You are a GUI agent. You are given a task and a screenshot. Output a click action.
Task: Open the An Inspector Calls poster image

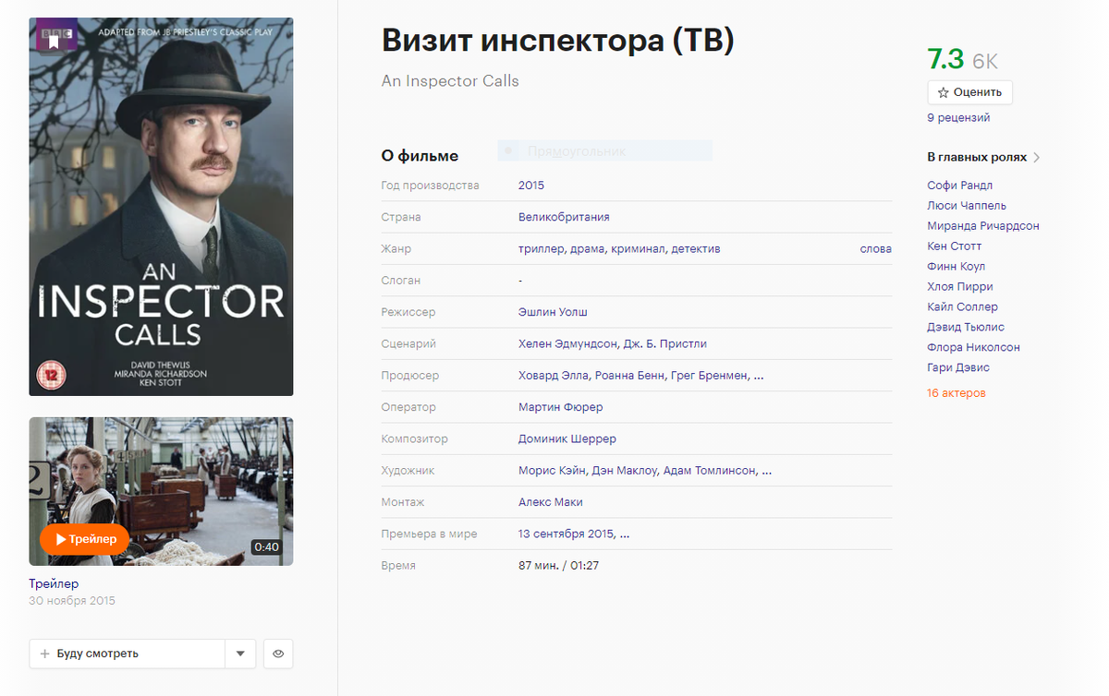coord(161,207)
